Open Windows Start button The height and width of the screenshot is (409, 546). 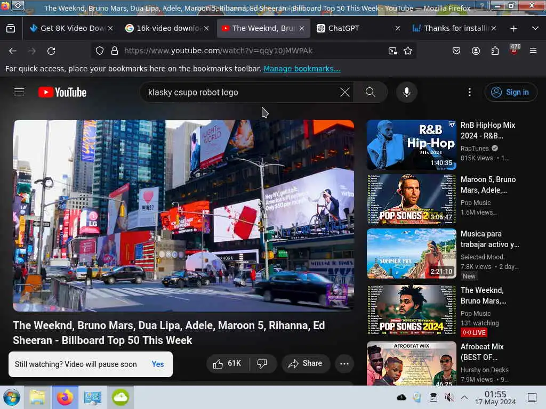point(12,397)
